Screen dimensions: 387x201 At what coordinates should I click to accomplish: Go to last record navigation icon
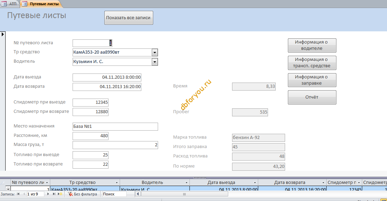(54, 194)
